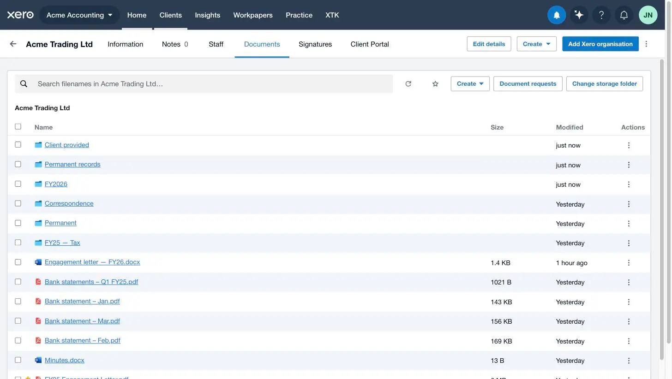This screenshot has width=672, height=379.
Task: Select the Client provided folder checkbox
Action: point(18,144)
